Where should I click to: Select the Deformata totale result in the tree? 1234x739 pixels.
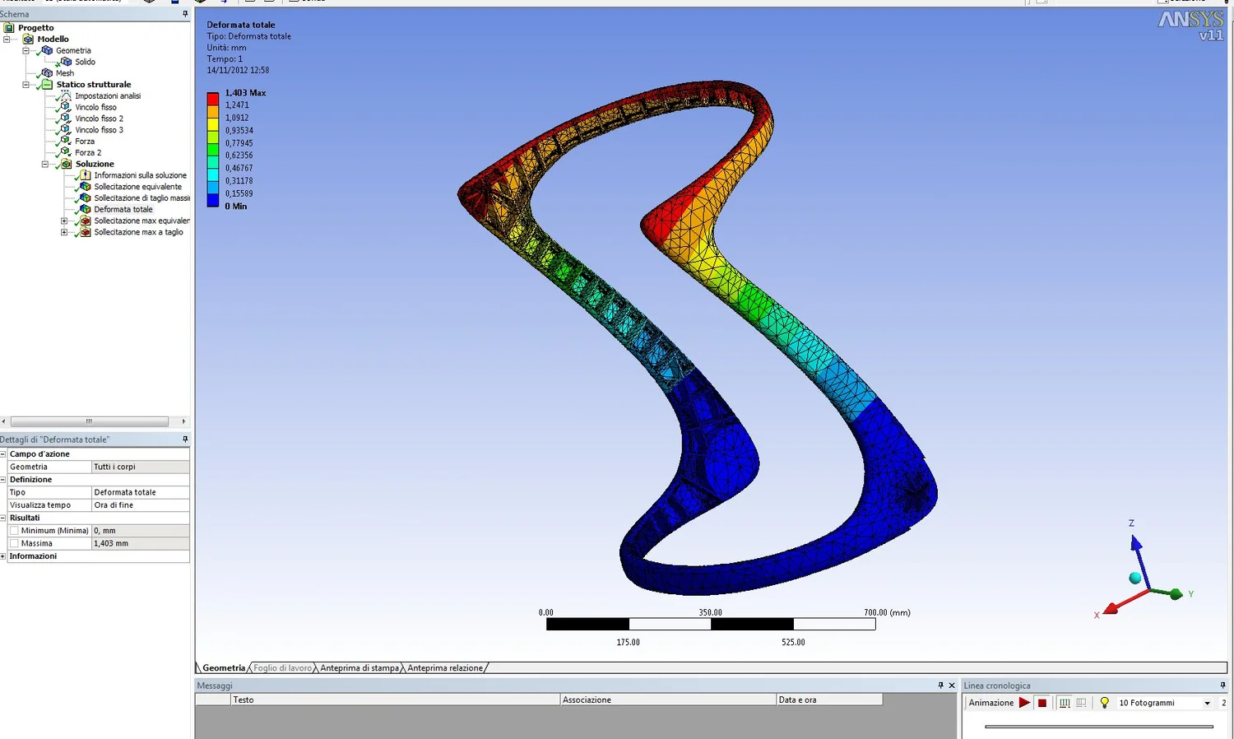[123, 209]
